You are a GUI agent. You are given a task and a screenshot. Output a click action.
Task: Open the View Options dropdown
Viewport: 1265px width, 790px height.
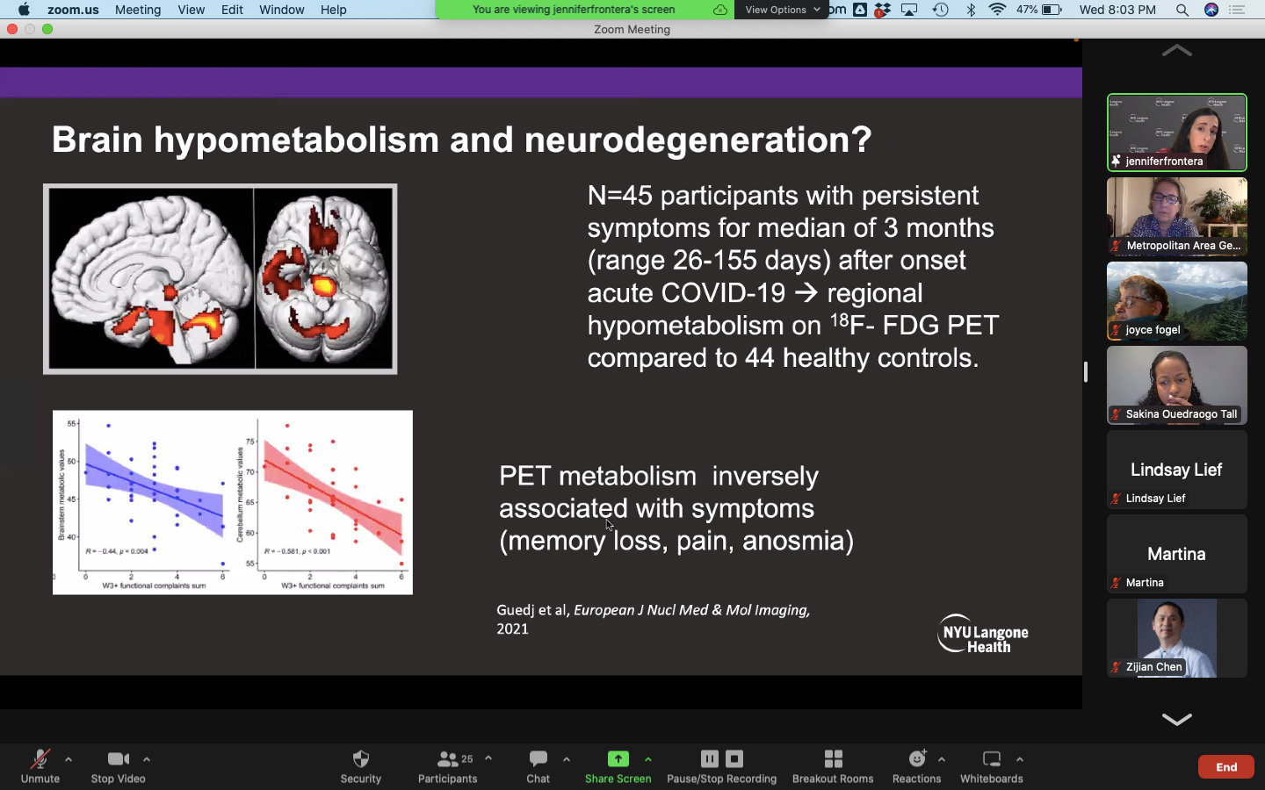pos(782,10)
